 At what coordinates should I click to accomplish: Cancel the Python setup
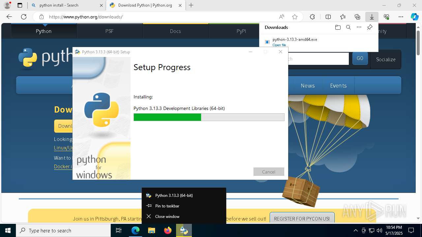tap(269, 172)
